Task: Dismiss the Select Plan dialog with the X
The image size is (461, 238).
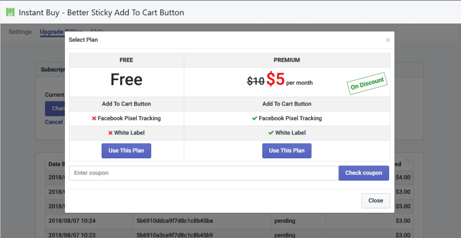Action: 388,40
